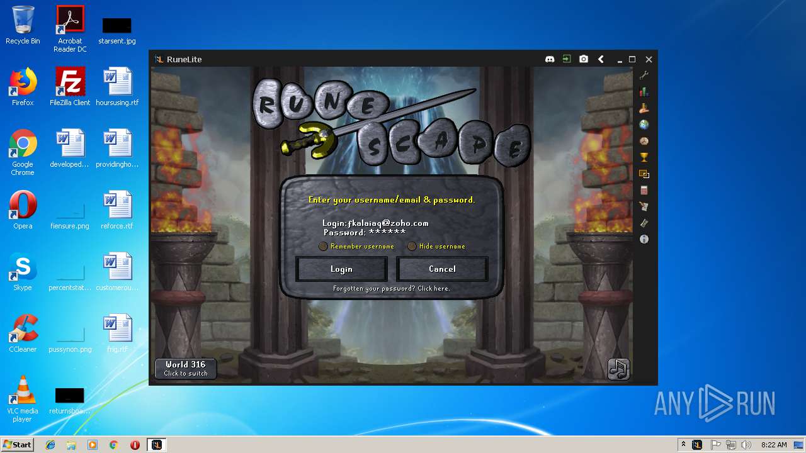Enable the Remember username option
This screenshot has height=453, width=806.
(323, 246)
